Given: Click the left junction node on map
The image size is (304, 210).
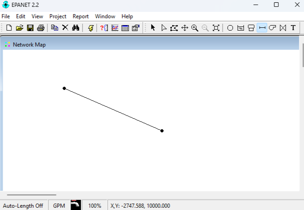Looking at the screenshot, I should [x=64, y=88].
